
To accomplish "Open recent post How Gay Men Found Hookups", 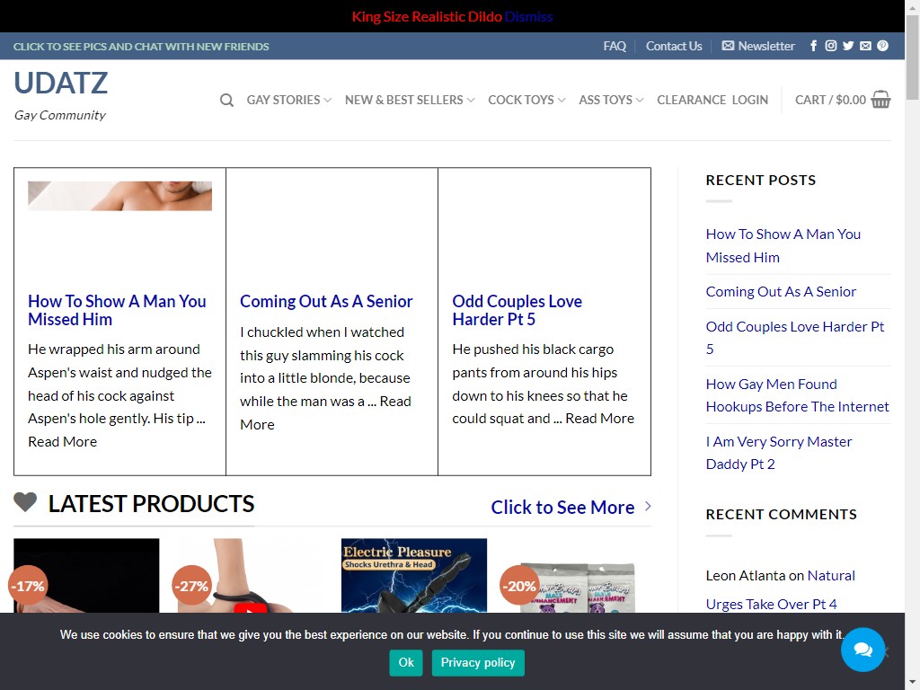I will (798, 395).
